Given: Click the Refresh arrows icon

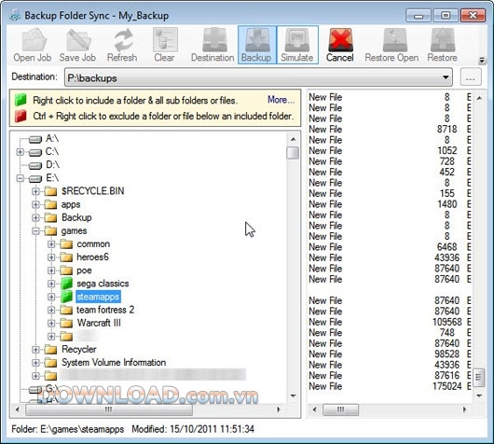Looking at the screenshot, I should (x=123, y=40).
